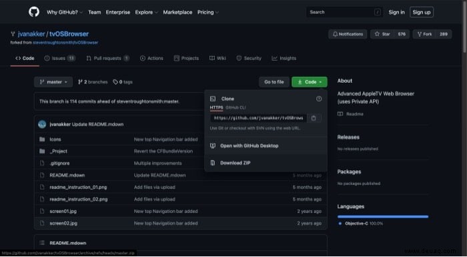Select the HTTPS clone tab
Image resolution: width=467 pixels, height=257 pixels.
pos(217,107)
